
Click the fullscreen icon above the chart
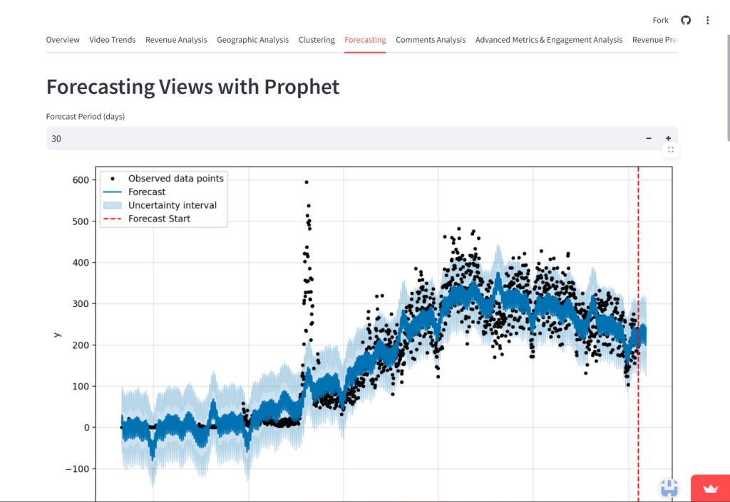pyautogui.click(x=670, y=150)
